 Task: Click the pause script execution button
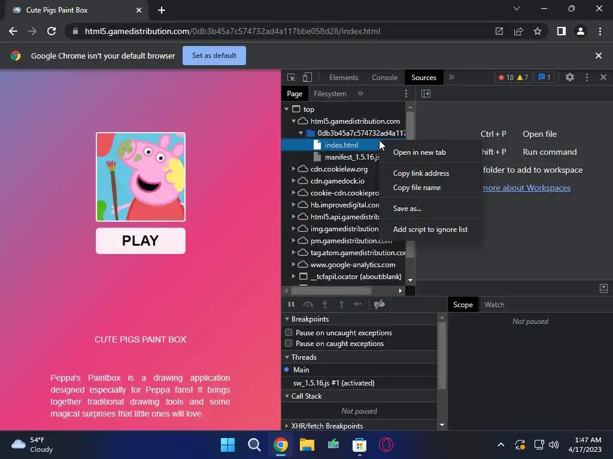pos(292,304)
